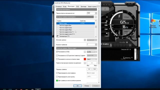Click the sensor polling period field

click(91, 13)
